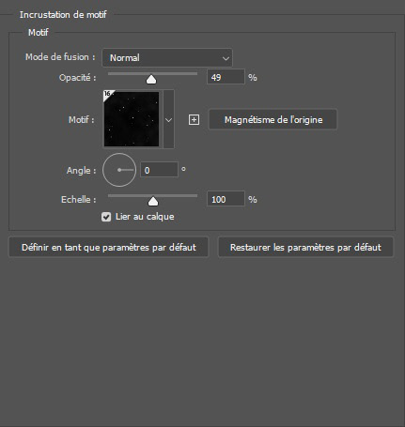405x427 pixels.
Task: Click the circular Angle dial control
Action: 119,170
